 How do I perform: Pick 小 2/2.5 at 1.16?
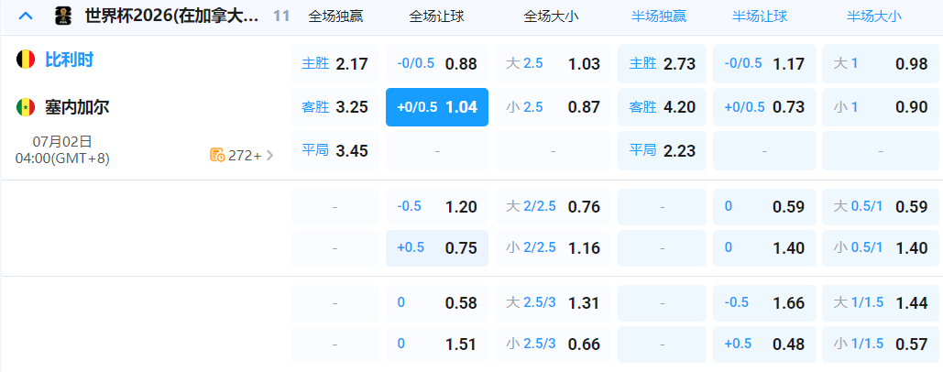pos(553,248)
